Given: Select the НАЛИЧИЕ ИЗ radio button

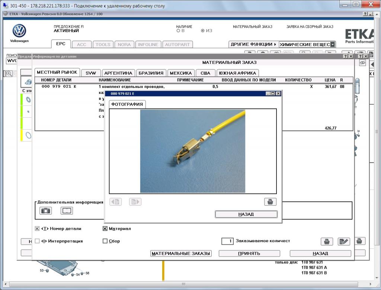Looking at the screenshot, I should point(203,31).
